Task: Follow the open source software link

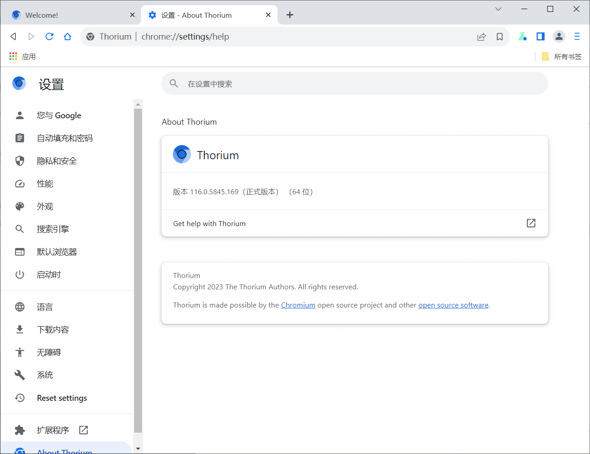Action: point(454,305)
